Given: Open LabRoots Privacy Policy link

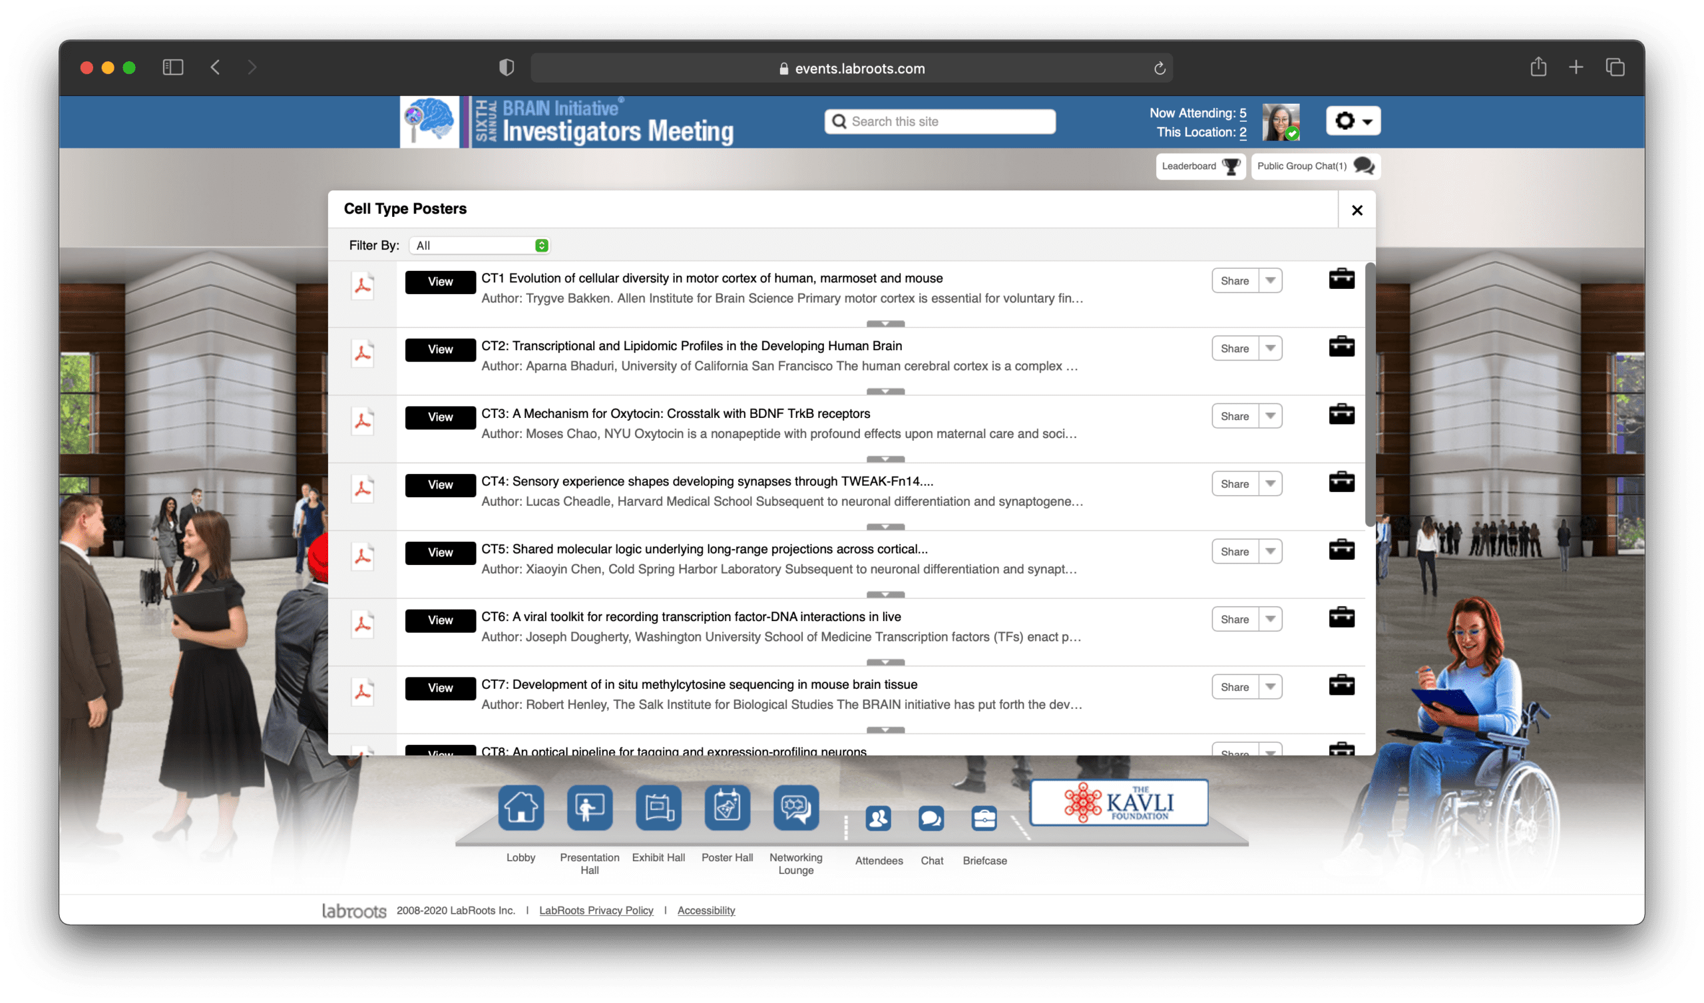Looking at the screenshot, I should click(596, 910).
